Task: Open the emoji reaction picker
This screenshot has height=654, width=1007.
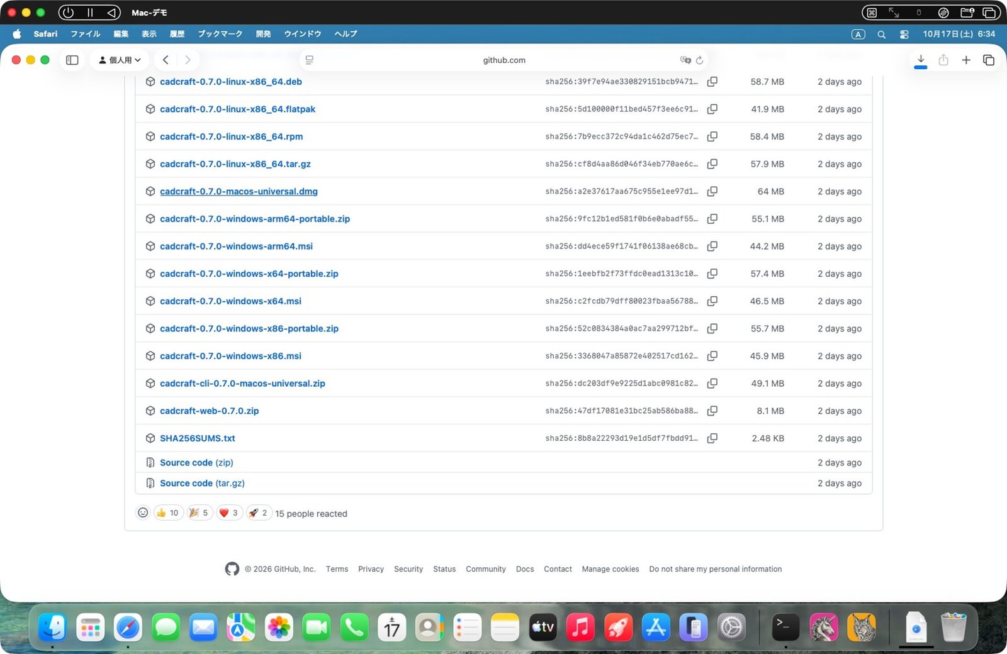Action: tap(143, 513)
